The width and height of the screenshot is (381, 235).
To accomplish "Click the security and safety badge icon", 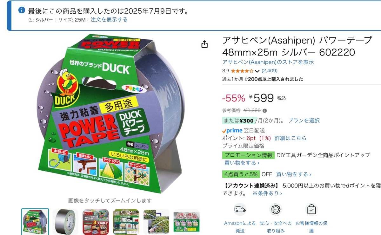I will [x=276, y=210].
